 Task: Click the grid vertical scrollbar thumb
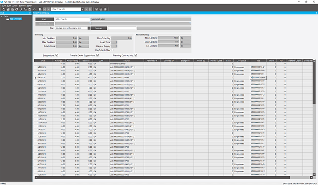(x=314, y=83)
